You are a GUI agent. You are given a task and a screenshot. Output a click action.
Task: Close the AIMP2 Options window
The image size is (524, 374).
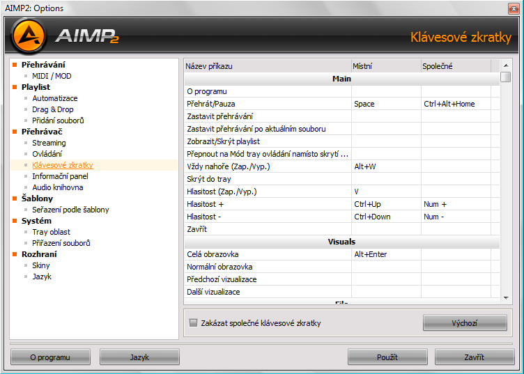coord(514,8)
